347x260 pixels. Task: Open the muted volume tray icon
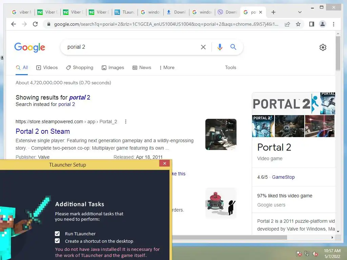(315, 253)
